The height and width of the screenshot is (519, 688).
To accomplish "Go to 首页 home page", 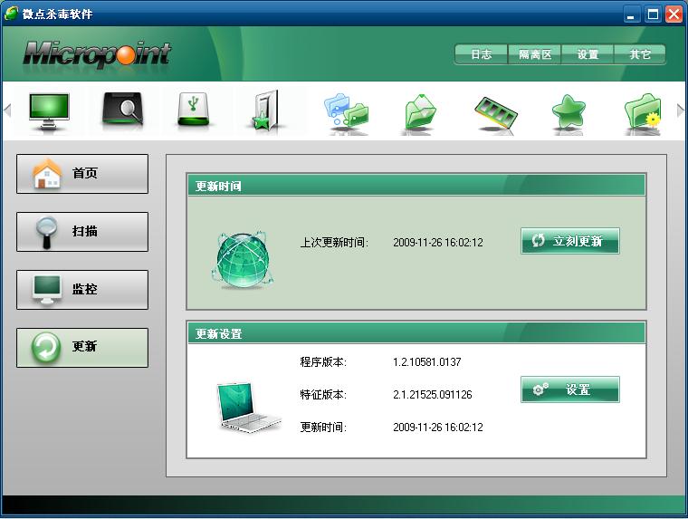I will pyautogui.click(x=82, y=173).
